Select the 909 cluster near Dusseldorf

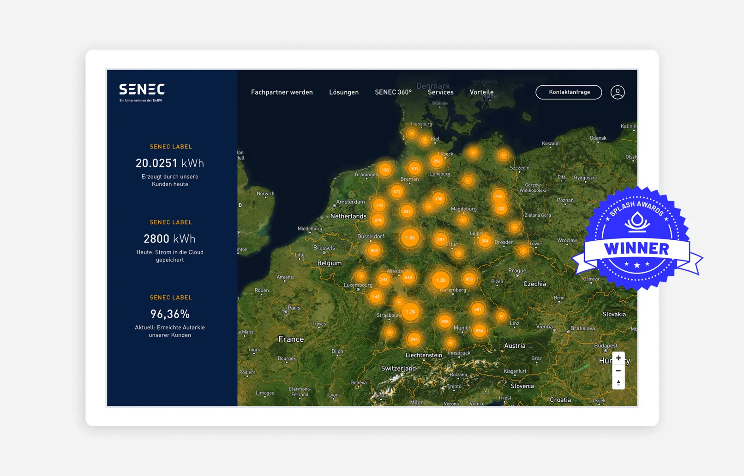(x=374, y=250)
